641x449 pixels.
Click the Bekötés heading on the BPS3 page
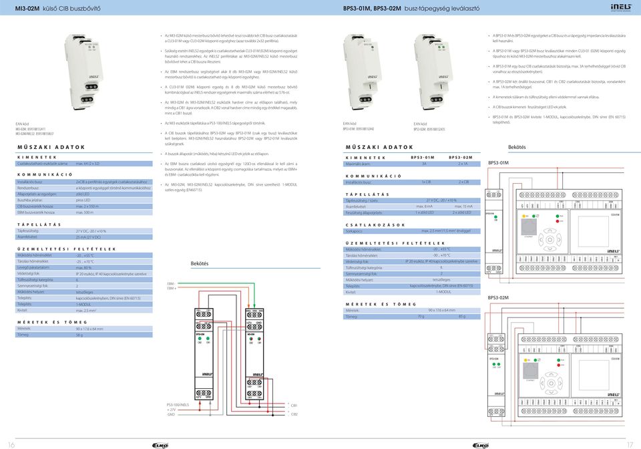tap(517, 147)
